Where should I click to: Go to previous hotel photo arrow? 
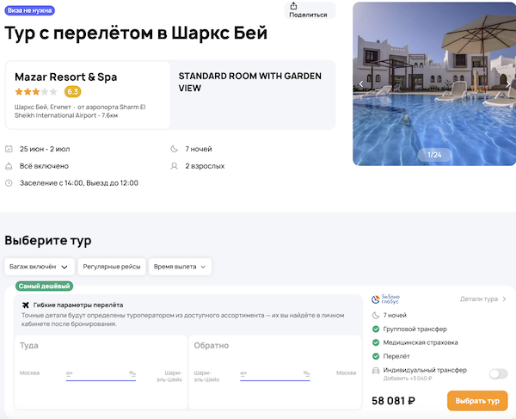pyautogui.click(x=361, y=83)
